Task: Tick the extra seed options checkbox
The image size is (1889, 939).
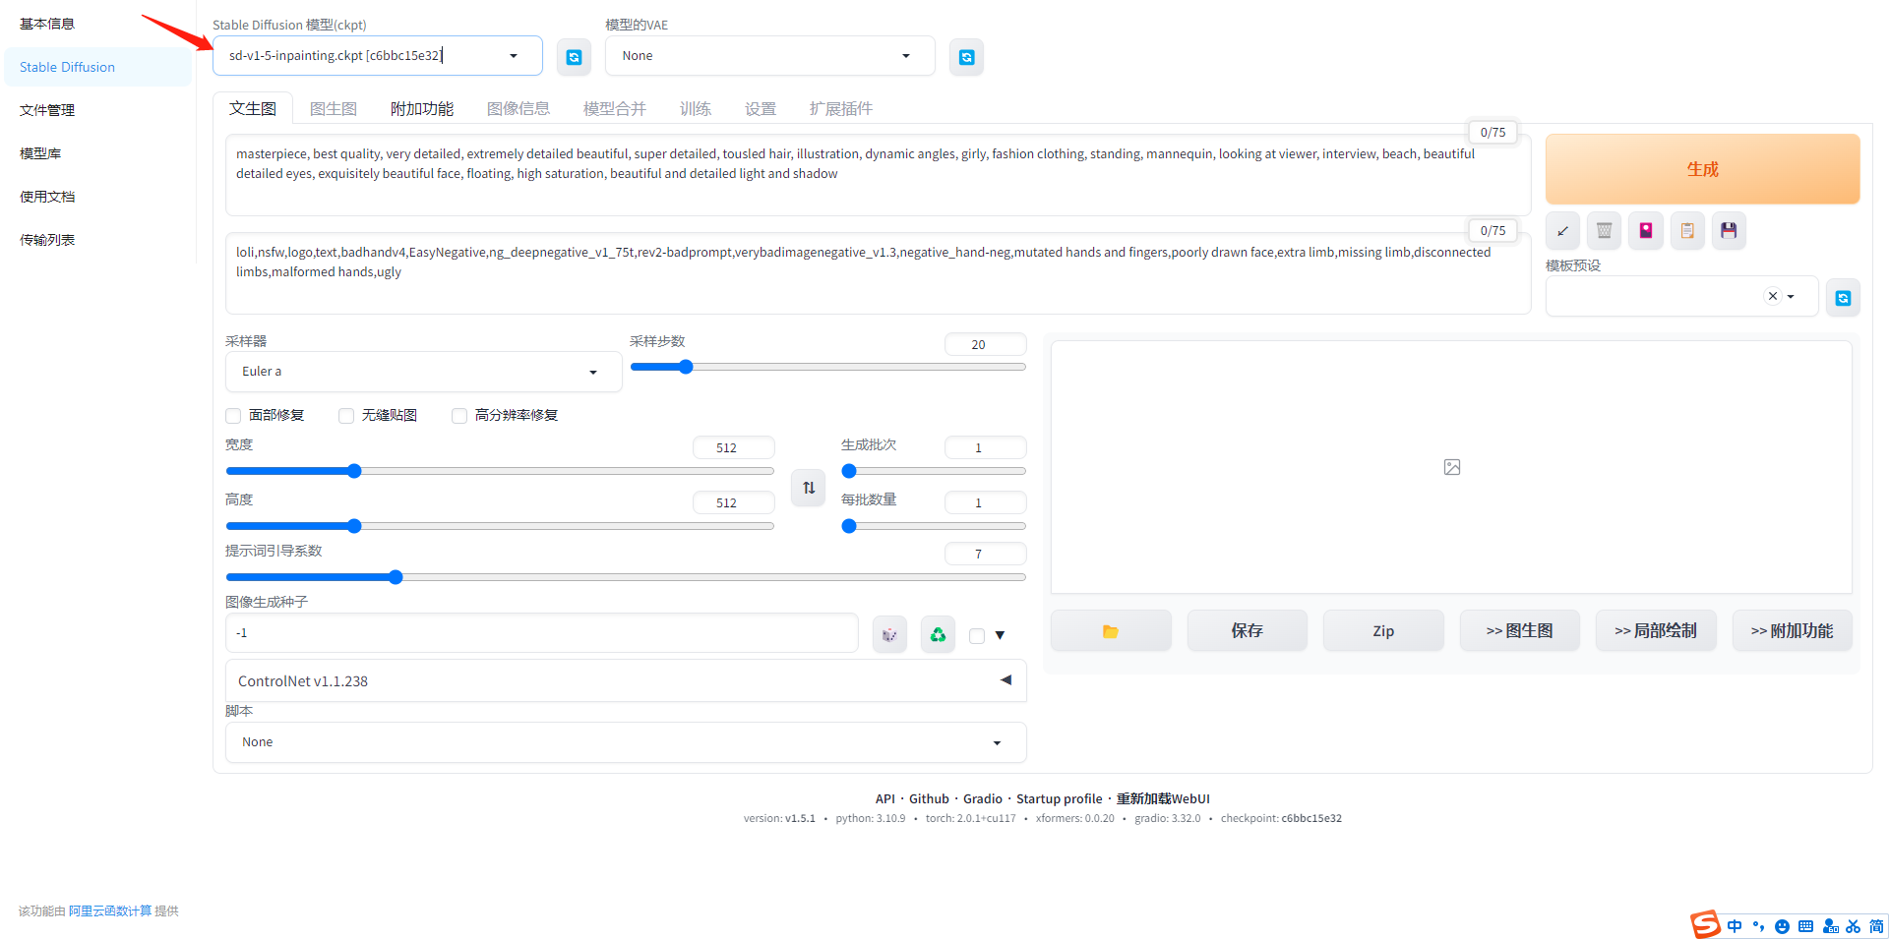Action: coord(977,636)
